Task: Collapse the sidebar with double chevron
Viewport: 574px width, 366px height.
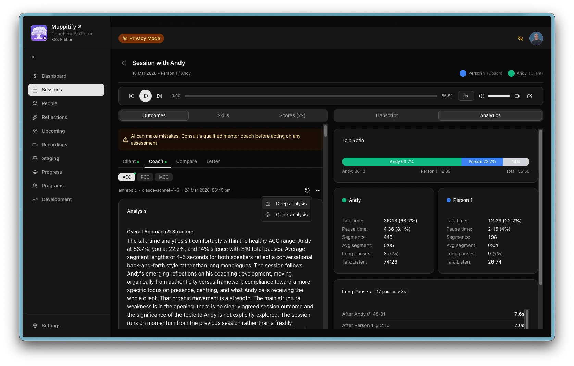Action: tap(33, 57)
